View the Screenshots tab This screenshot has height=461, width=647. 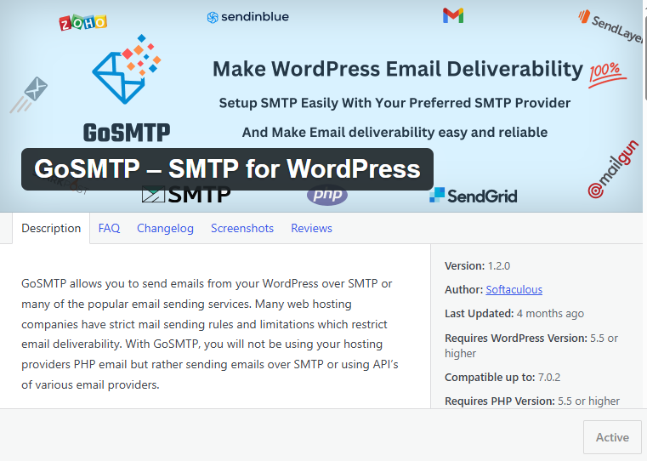click(242, 228)
